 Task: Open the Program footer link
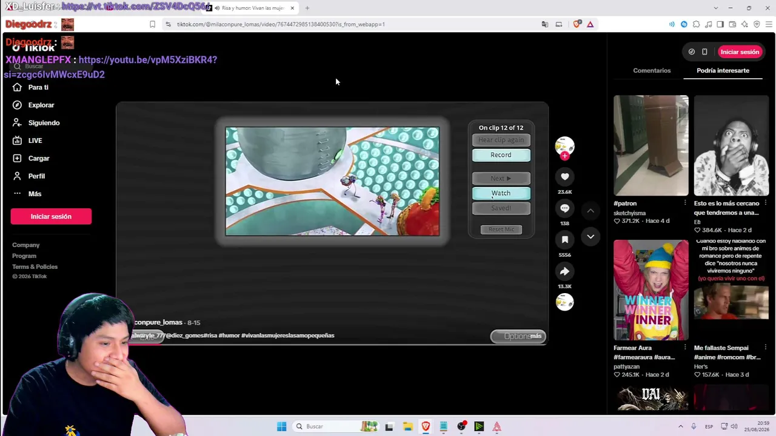pyautogui.click(x=24, y=256)
